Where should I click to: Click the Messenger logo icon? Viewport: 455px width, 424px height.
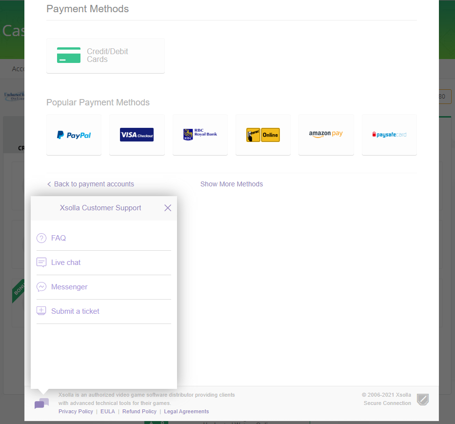tap(41, 287)
